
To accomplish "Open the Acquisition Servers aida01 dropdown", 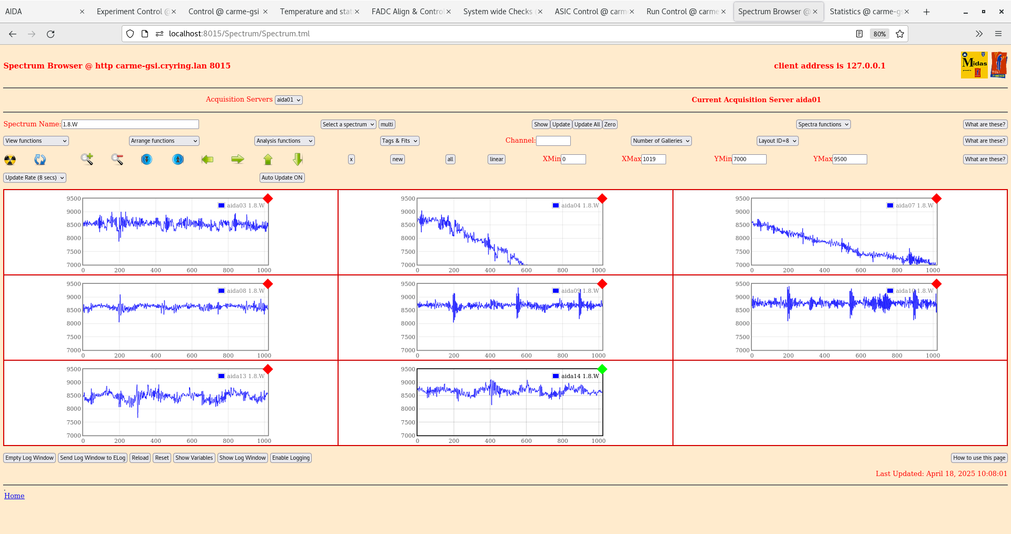I will click(289, 100).
